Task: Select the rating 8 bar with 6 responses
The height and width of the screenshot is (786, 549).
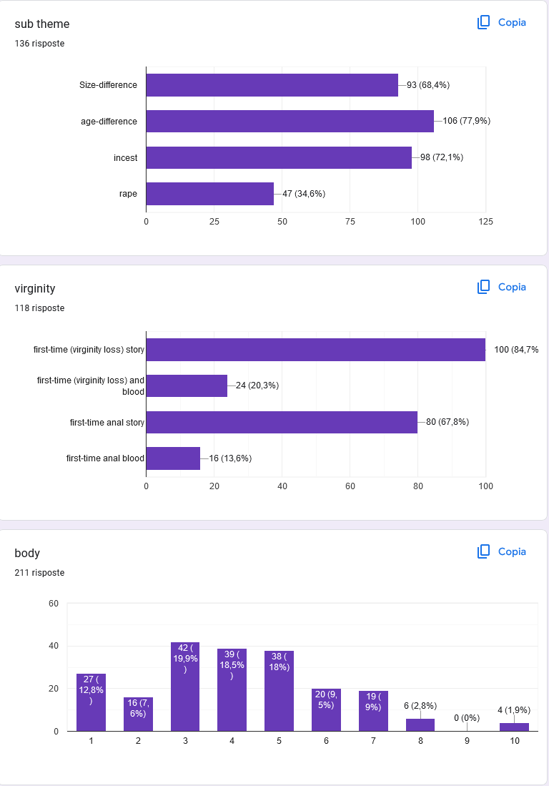Action: 420,724
